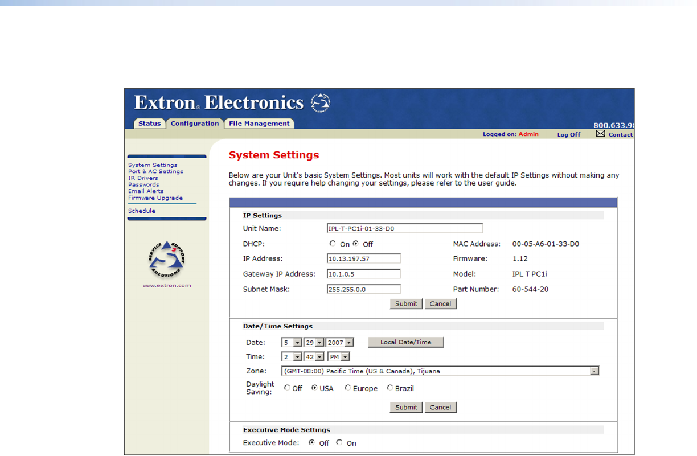Image resolution: width=697 pixels, height=456 pixels.
Task: Submit the Date/Time Settings
Action: [407, 408]
